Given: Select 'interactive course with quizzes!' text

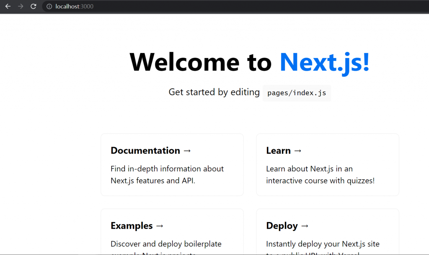Looking at the screenshot, I should coord(320,181).
